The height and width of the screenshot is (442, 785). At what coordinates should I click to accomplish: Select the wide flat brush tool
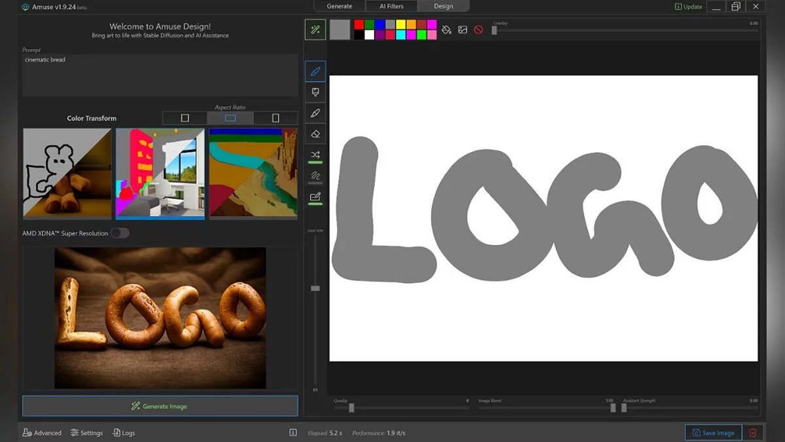pyautogui.click(x=315, y=92)
